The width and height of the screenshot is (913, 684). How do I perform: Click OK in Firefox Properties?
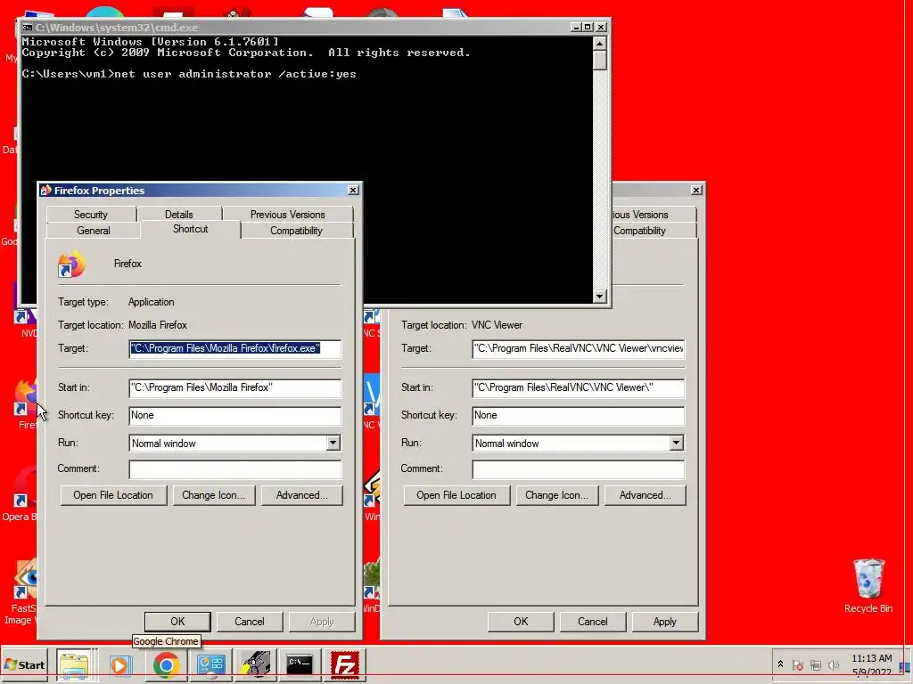(177, 621)
